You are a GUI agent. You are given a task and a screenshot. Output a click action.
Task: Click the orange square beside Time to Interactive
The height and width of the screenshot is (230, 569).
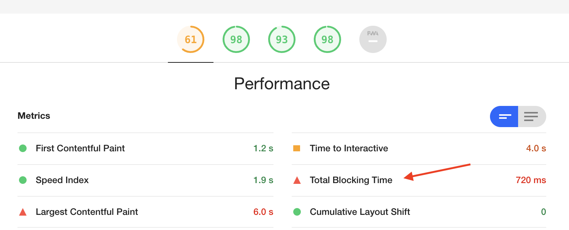click(297, 148)
